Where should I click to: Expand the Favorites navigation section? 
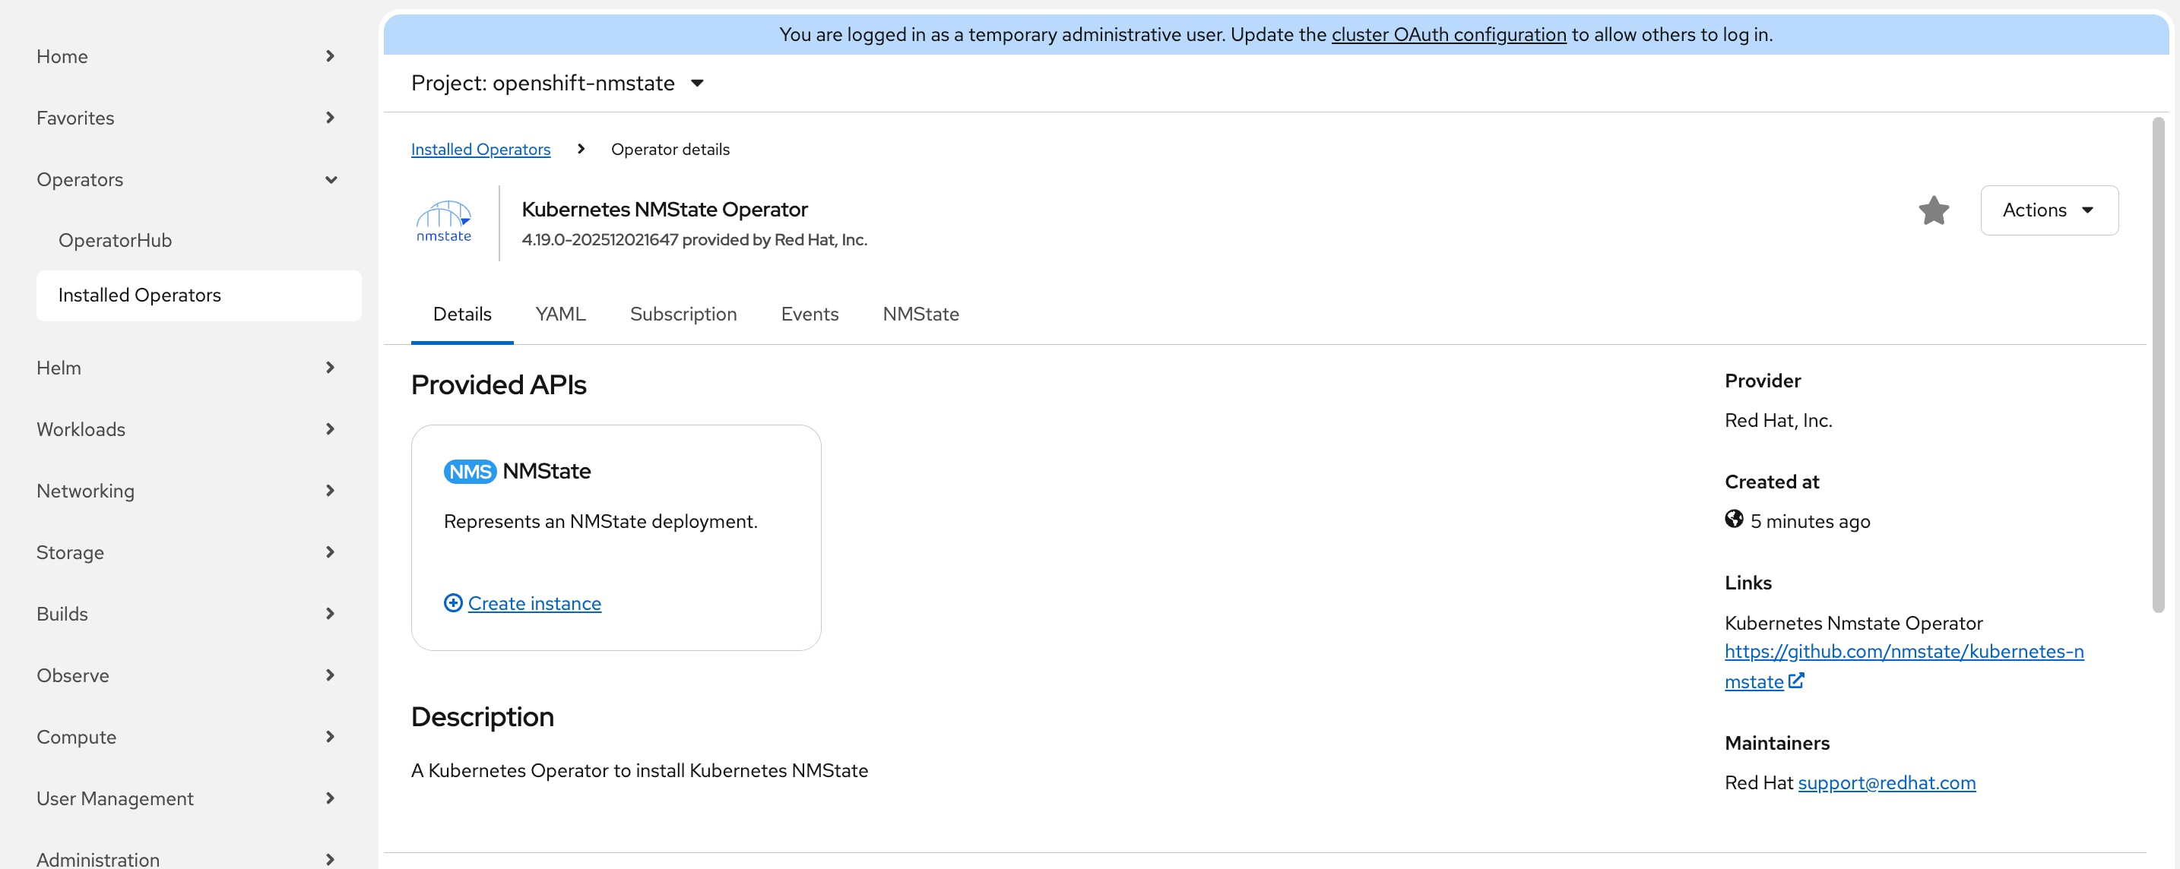(186, 118)
